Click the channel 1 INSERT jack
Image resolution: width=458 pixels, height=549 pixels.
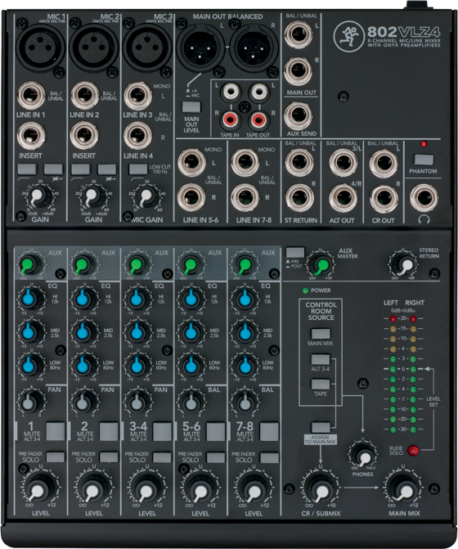(x=31, y=136)
